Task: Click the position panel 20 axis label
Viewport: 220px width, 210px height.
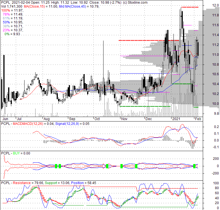Action: [x=217, y=203]
